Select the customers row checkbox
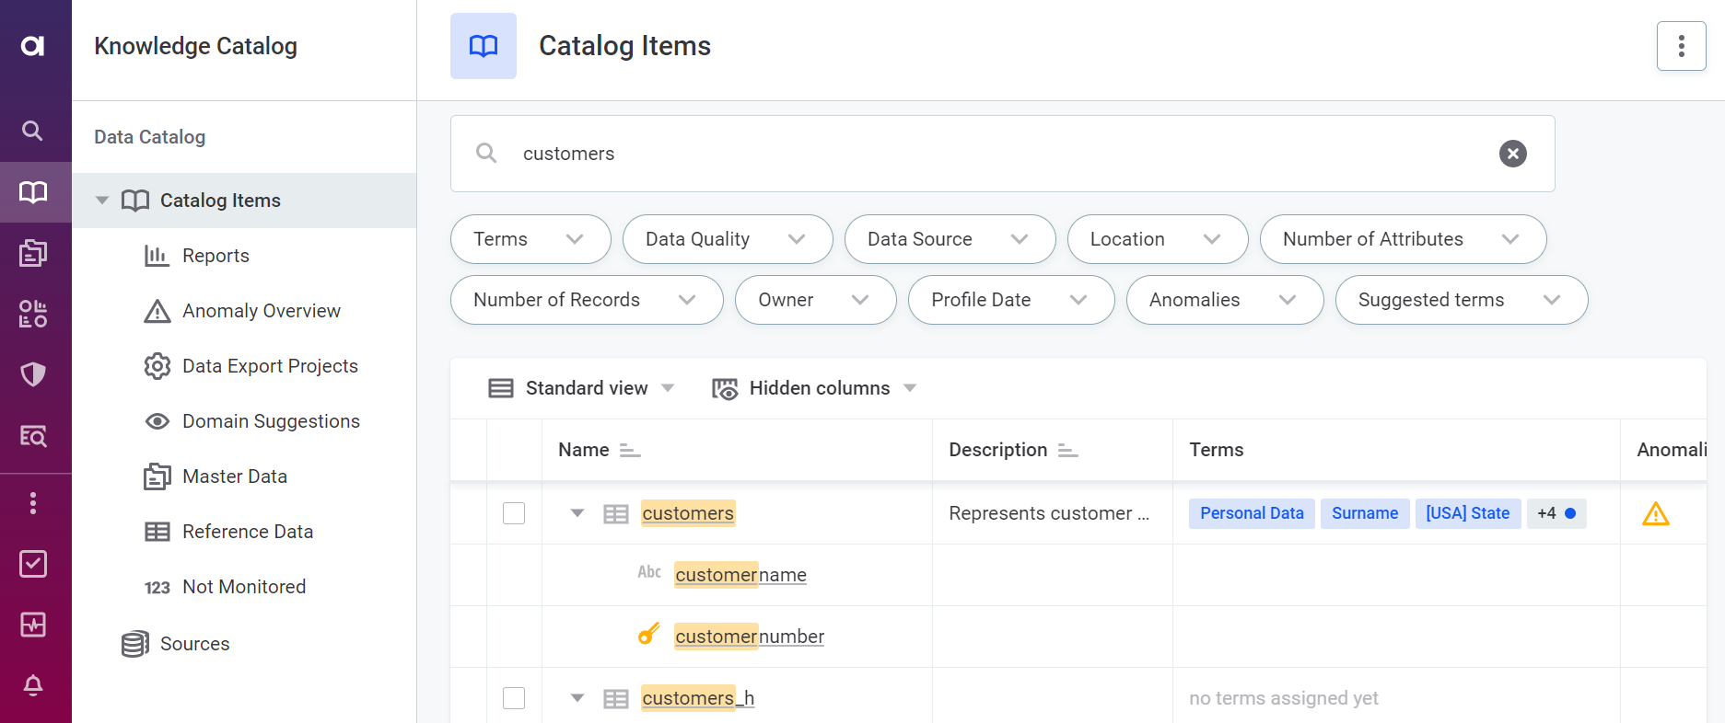This screenshot has width=1725, height=723. (514, 513)
